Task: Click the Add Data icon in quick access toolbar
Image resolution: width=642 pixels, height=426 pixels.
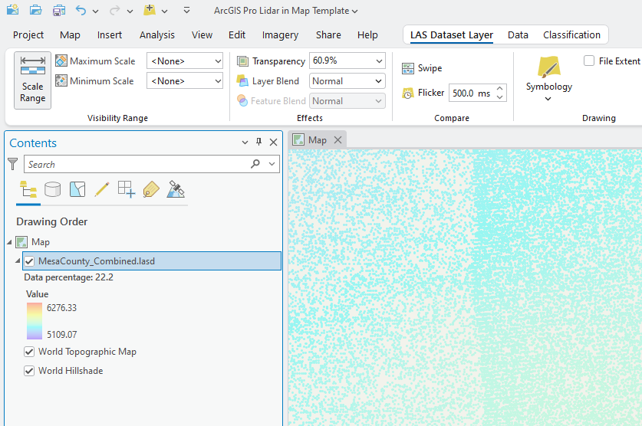Action: click(150, 10)
